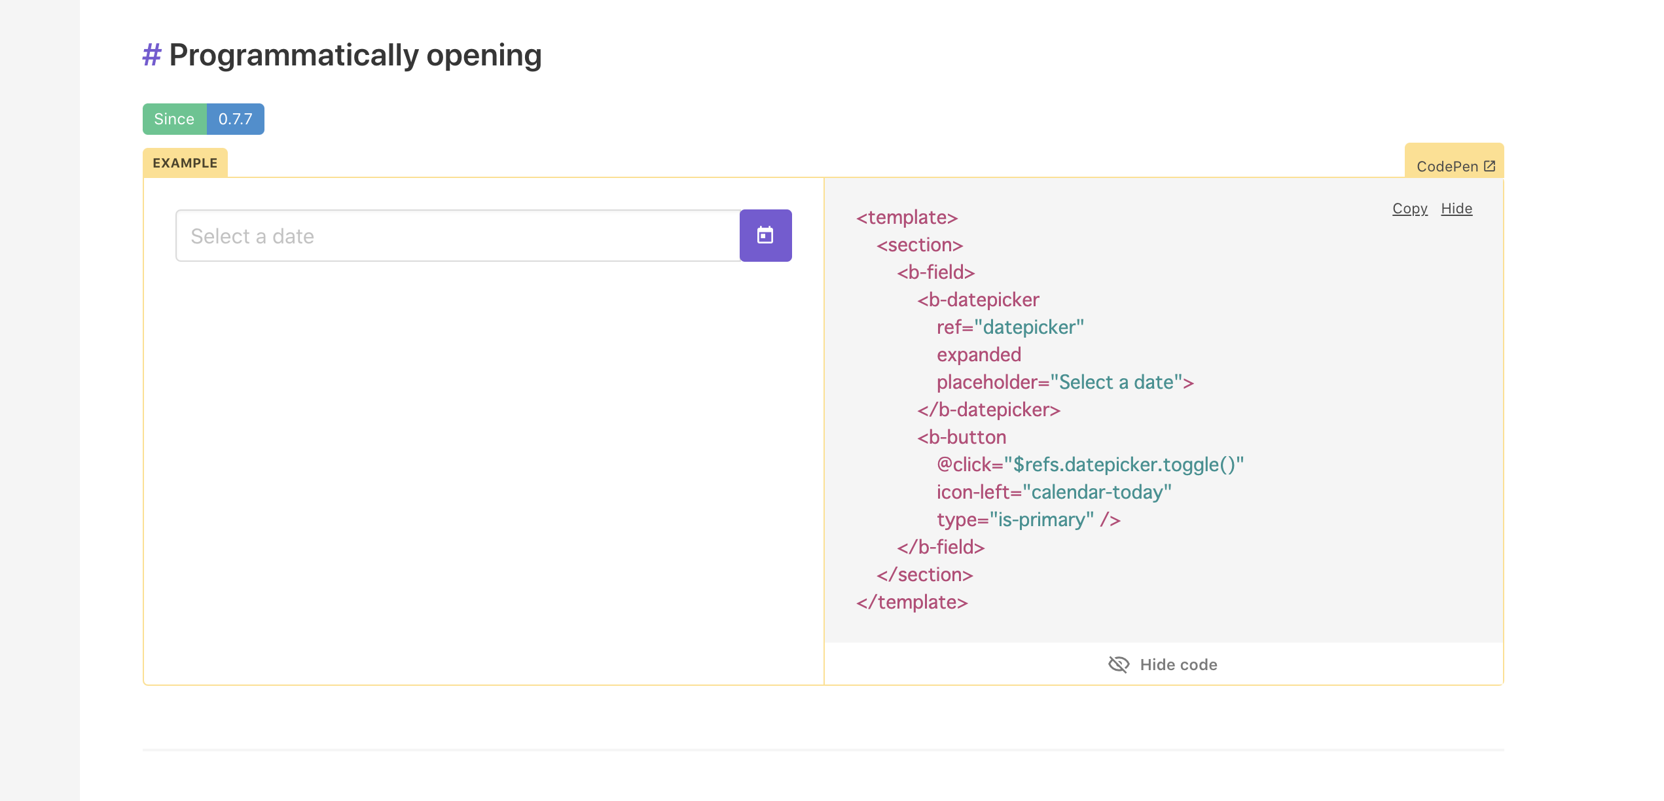Click the ref="datepicker" code line
This screenshot has height=801, width=1664.
point(1010,327)
